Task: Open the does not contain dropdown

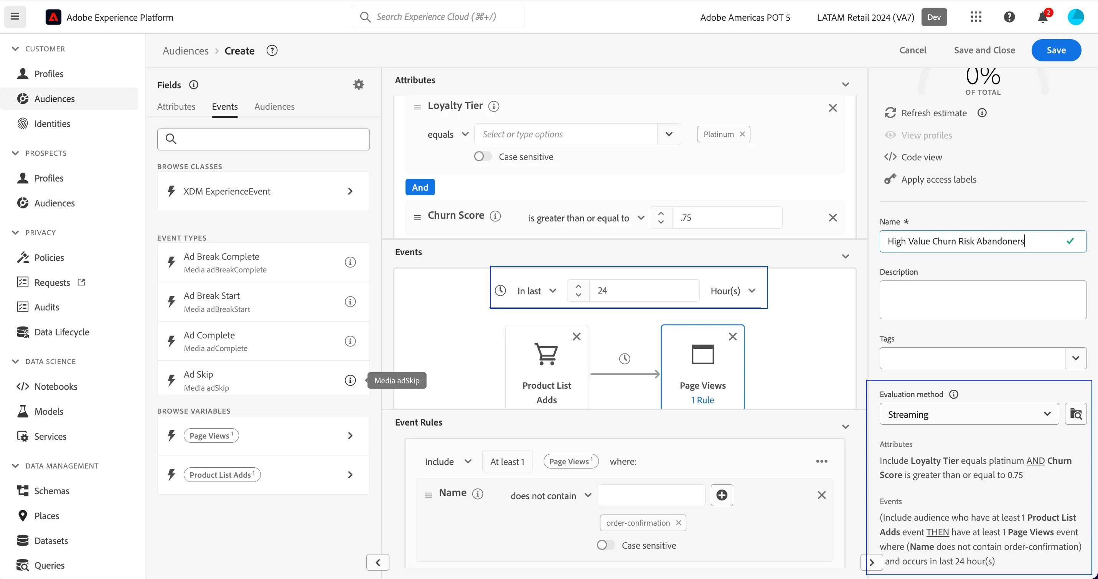Action: tap(551, 495)
